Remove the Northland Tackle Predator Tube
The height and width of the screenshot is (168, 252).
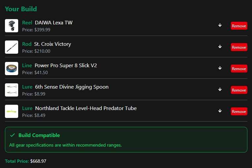point(239,111)
